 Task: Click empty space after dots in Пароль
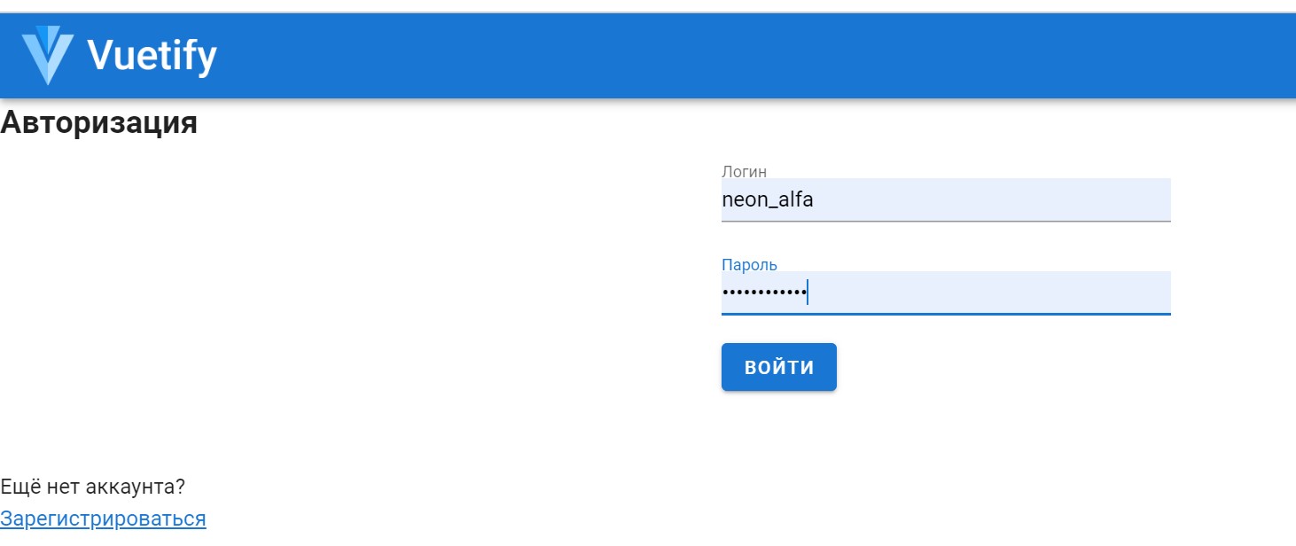tap(989, 292)
